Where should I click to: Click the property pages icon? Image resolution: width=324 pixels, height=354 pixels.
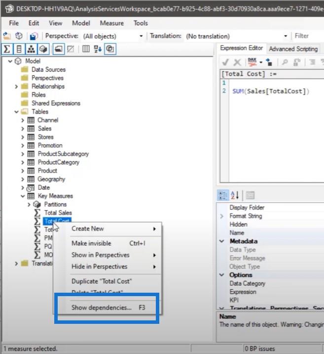click(250, 195)
